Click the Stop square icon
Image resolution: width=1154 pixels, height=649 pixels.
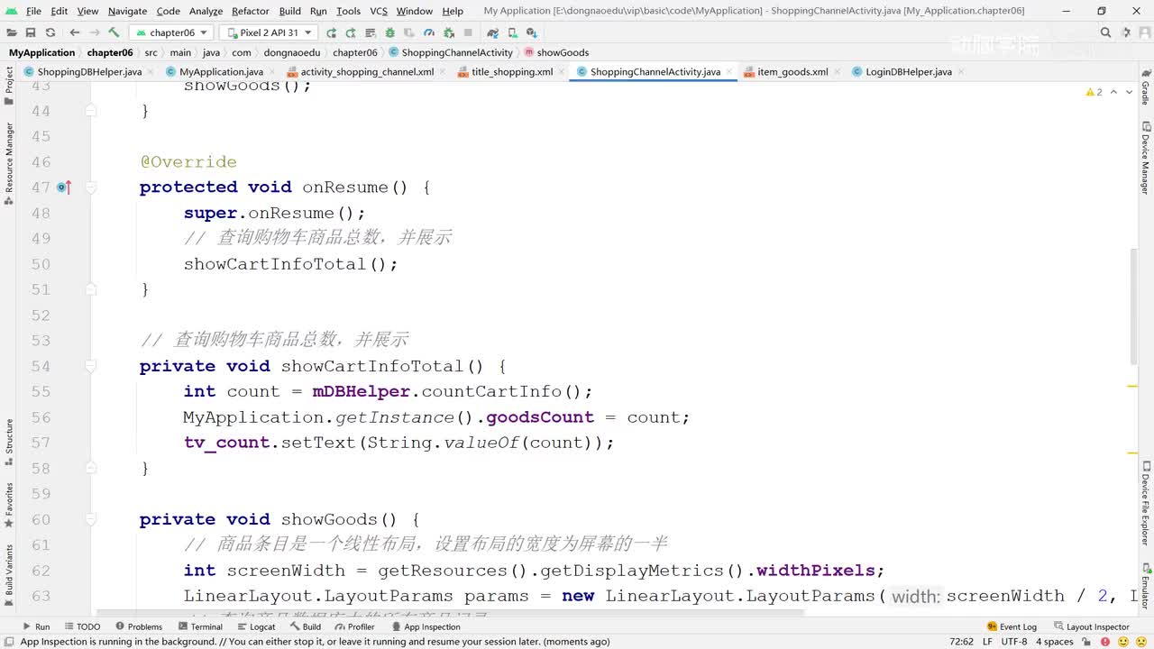468,32
